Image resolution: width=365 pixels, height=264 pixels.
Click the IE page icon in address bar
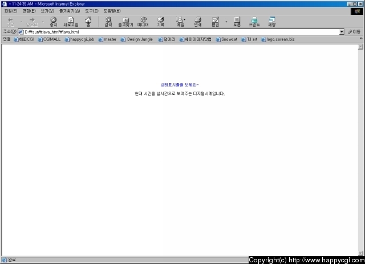[21, 32]
